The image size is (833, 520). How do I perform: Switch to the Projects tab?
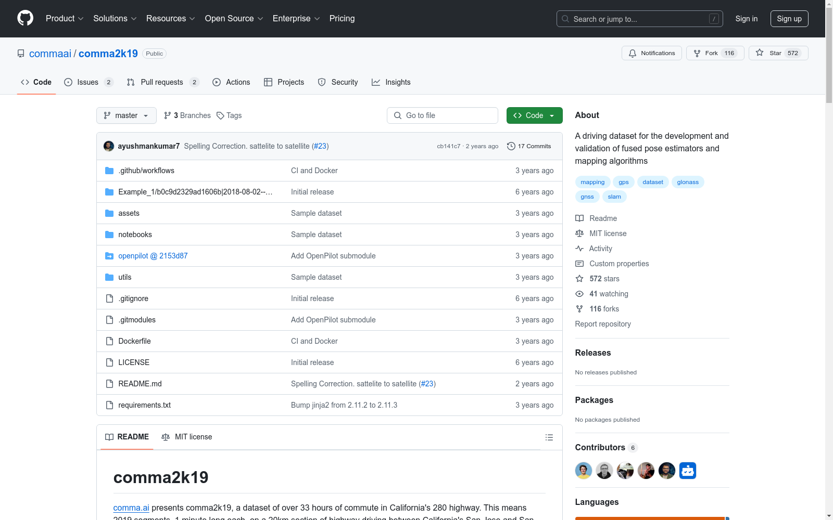pos(284,82)
